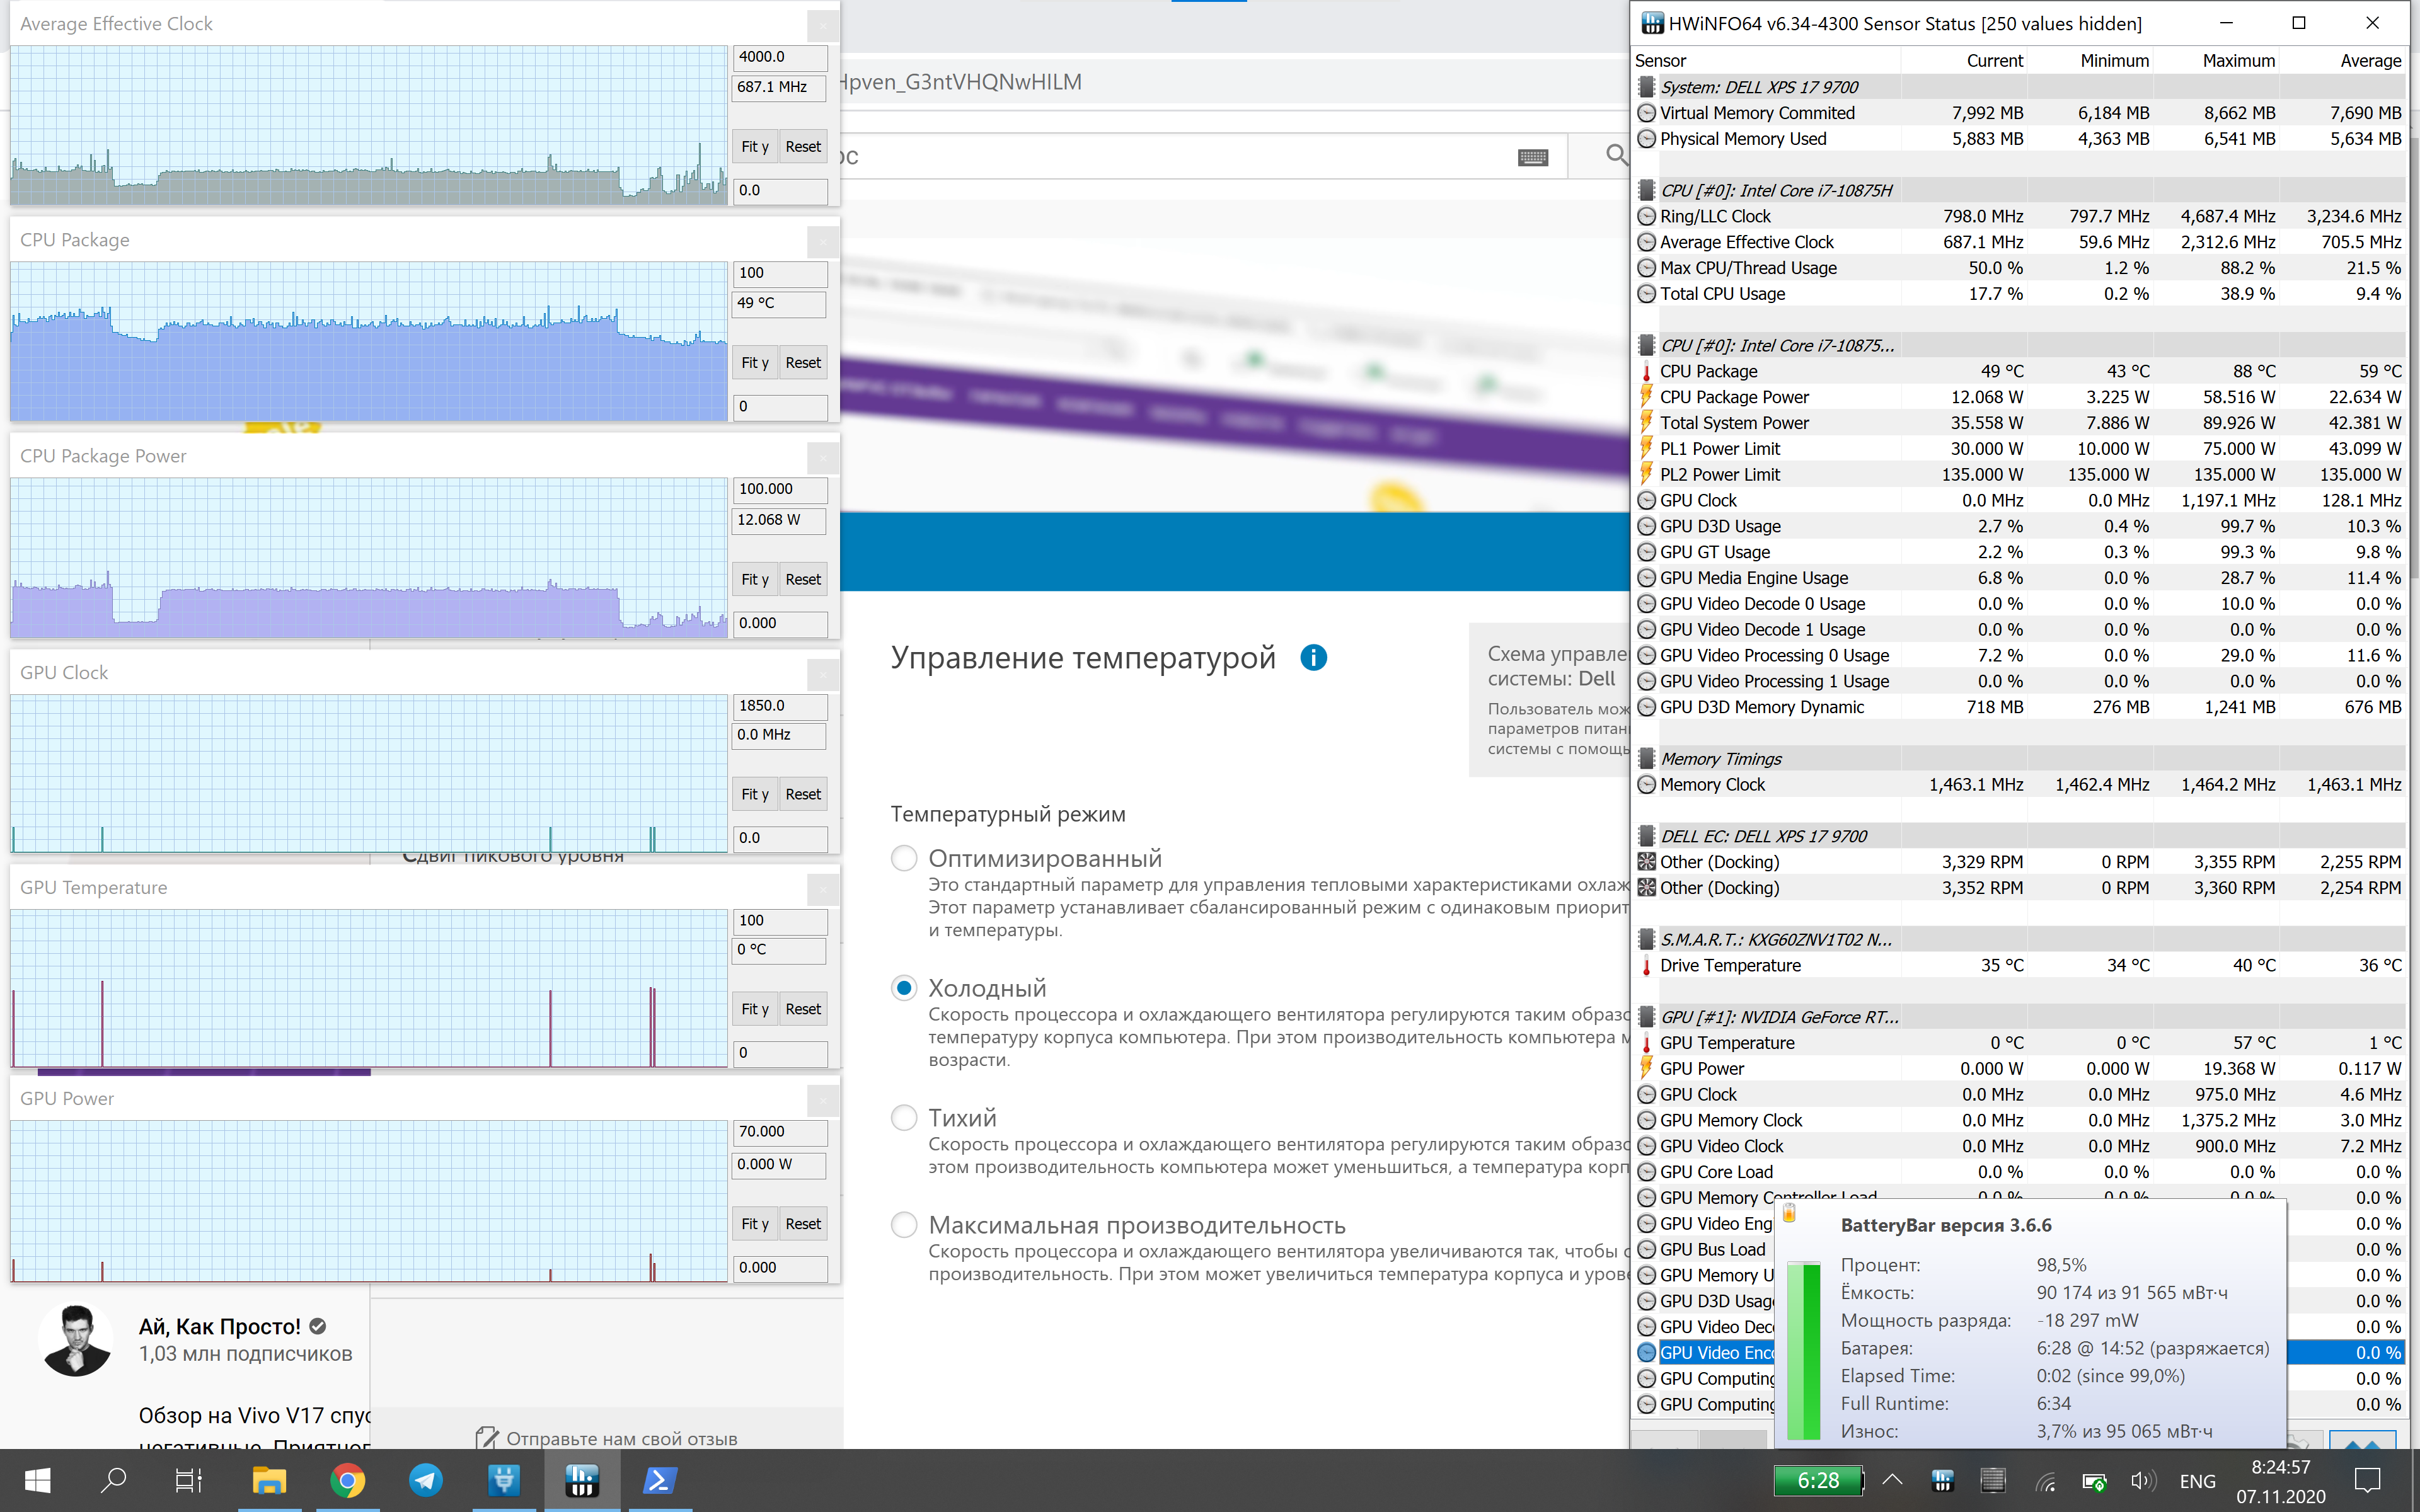The height and width of the screenshot is (1512, 2420).
Task: Open File Explorer from taskbar
Action: tap(269, 1480)
